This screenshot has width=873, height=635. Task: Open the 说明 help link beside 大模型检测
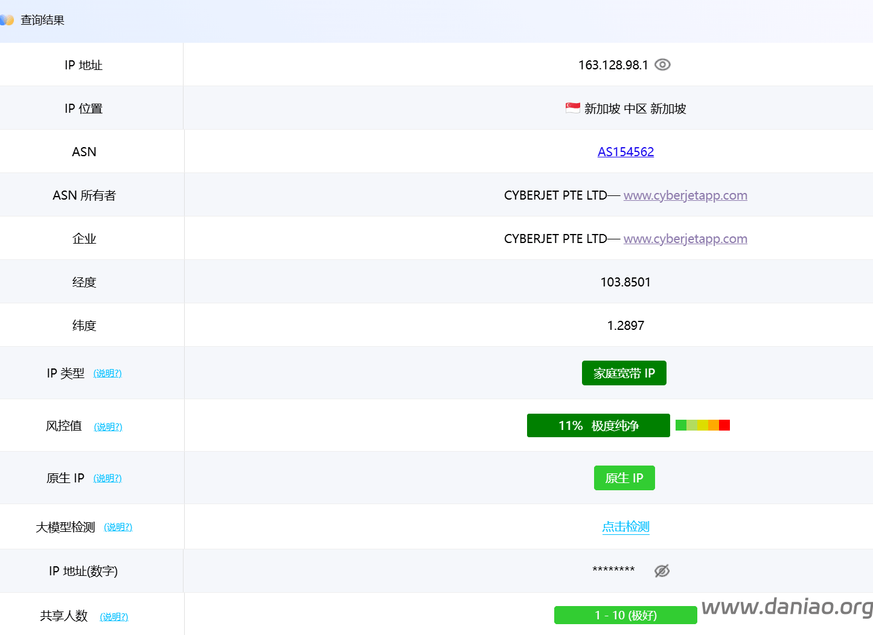[x=118, y=527]
